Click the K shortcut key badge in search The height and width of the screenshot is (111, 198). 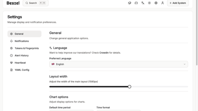tap(44, 3)
